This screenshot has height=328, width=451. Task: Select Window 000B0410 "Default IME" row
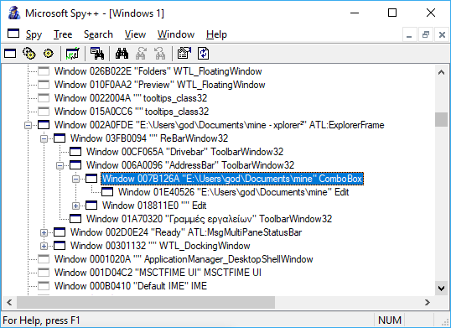131,286
